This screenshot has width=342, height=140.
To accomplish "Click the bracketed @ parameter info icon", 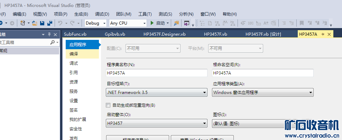I will pyautogui.click(x=251, y=23).
